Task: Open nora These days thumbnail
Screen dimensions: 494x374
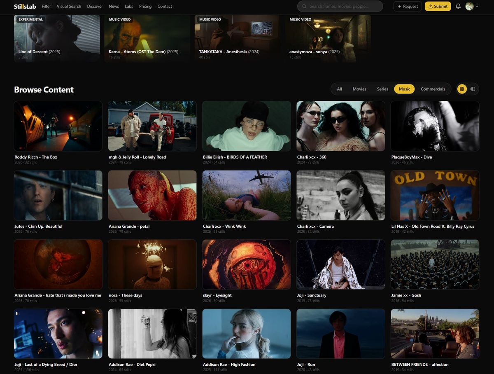Action: (152, 264)
